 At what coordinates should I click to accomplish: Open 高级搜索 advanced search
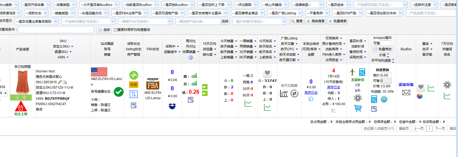pyautogui.click(x=316, y=21)
